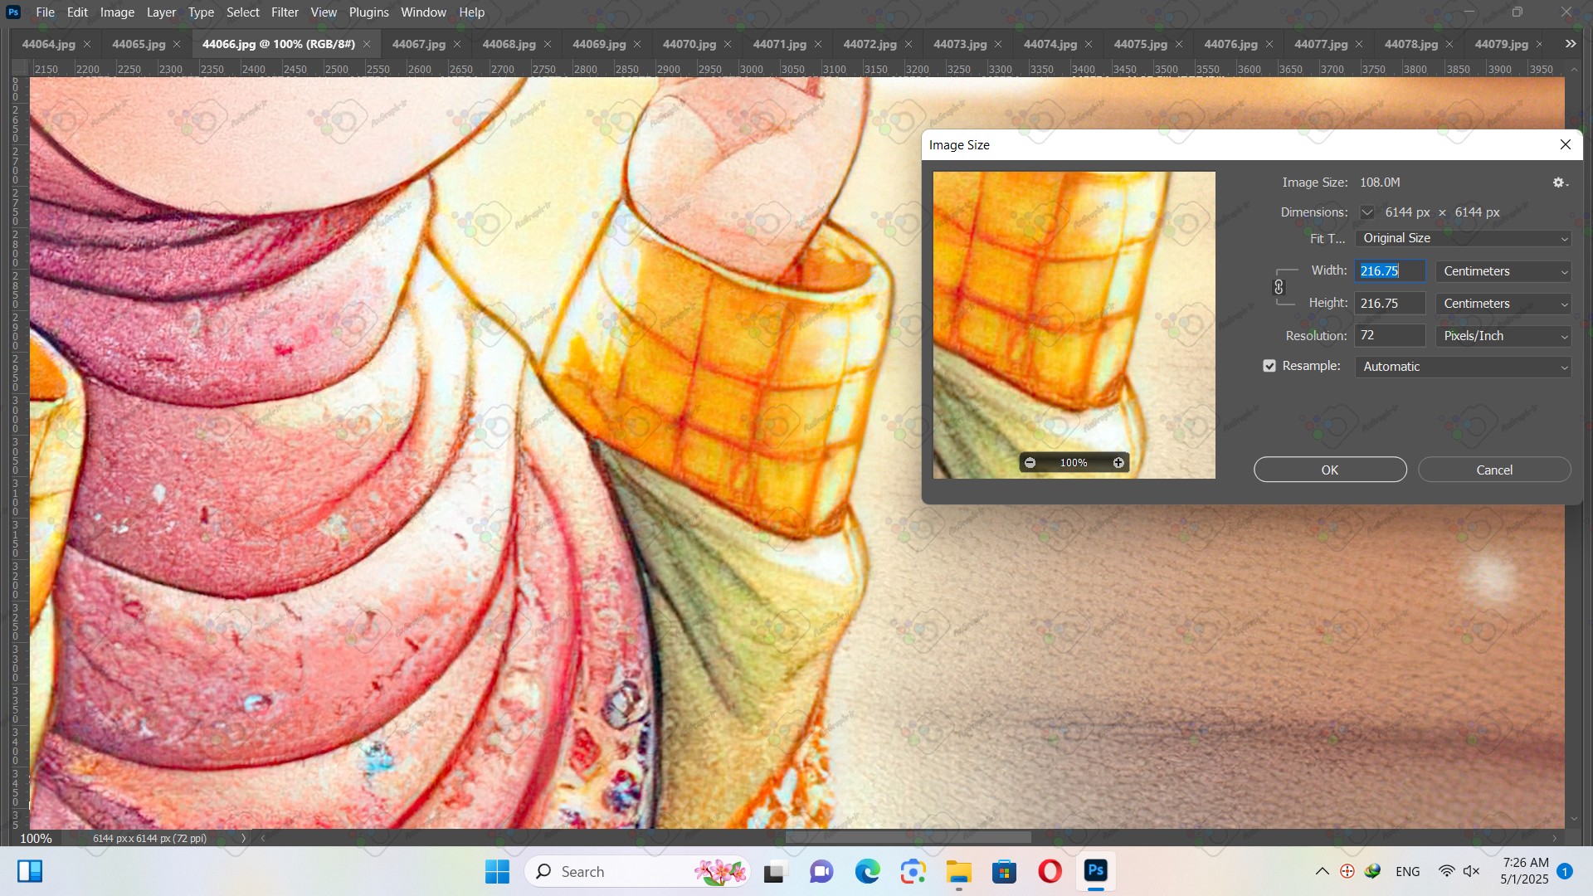
Task: Open the File menu
Action: tap(46, 12)
